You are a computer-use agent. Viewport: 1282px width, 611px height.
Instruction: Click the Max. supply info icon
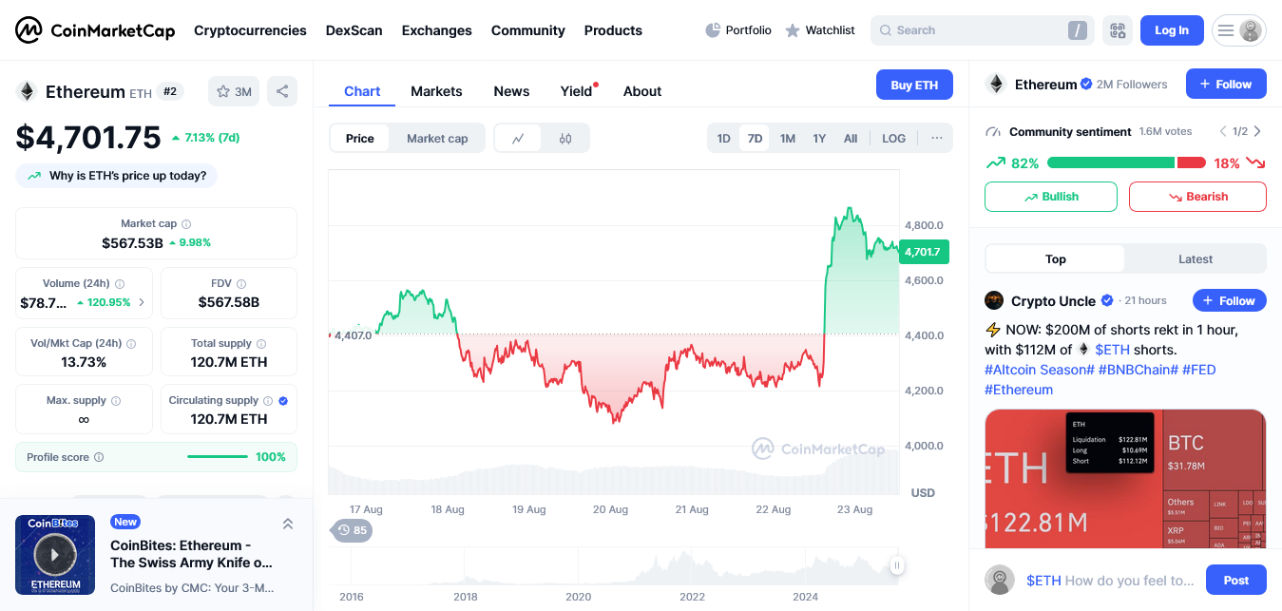[x=116, y=401]
